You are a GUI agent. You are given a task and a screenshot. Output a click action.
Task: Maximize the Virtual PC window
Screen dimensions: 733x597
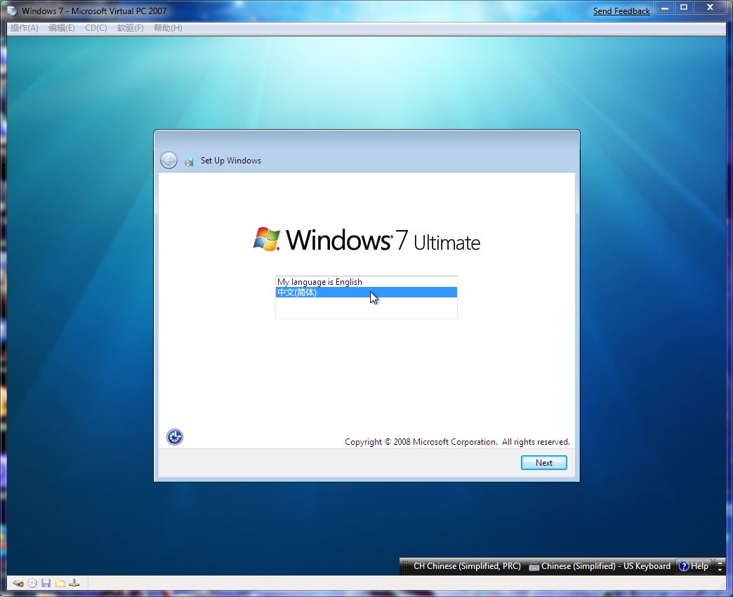684,8
